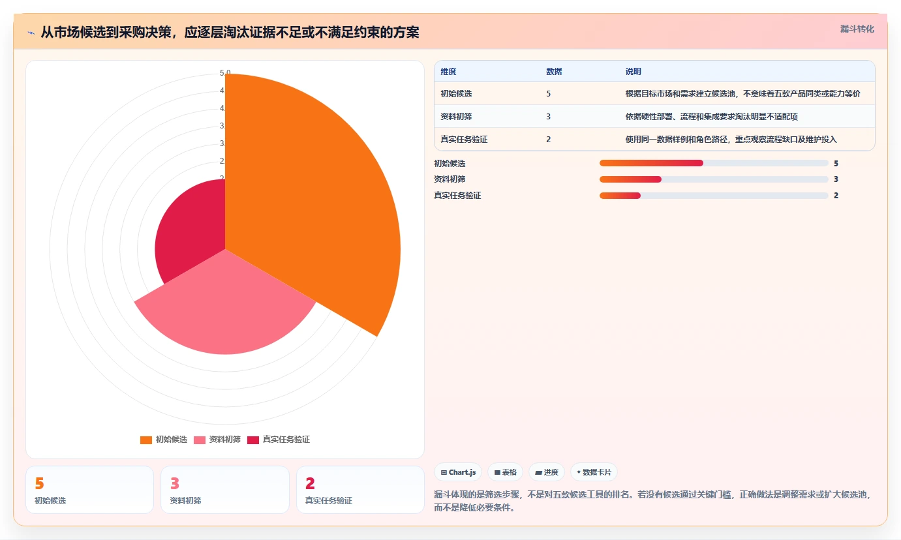This screenshot has height=540, width=901.
Task: Open the 真实任务验证 stat card showing 2
Action: pos(360,490)
